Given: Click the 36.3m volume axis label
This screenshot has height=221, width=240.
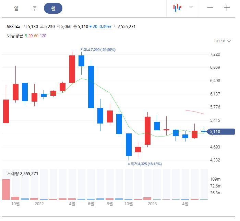Looking at the screenshot, I should [x=216, y=193].
